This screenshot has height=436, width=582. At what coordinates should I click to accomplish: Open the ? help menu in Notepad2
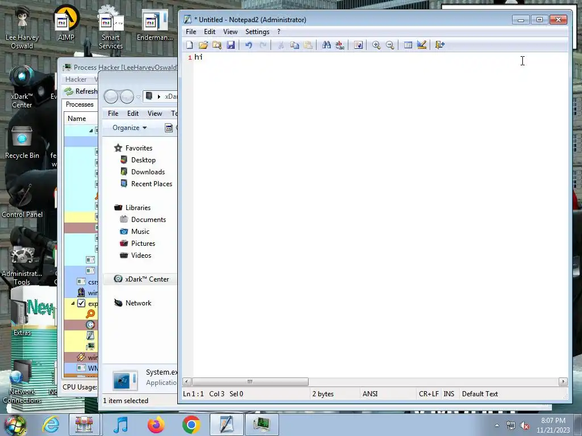278,32
